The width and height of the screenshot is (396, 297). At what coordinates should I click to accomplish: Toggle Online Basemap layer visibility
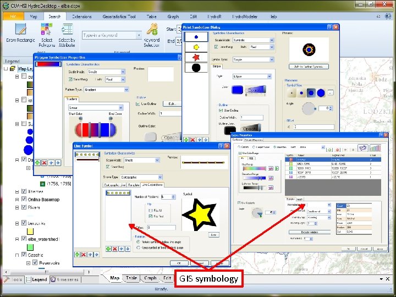pos(24,199)
